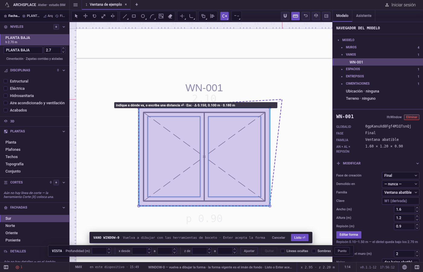Check Aire acondicionado y ventilación
This screenshot has height=272, width=423.
(5, 103)
